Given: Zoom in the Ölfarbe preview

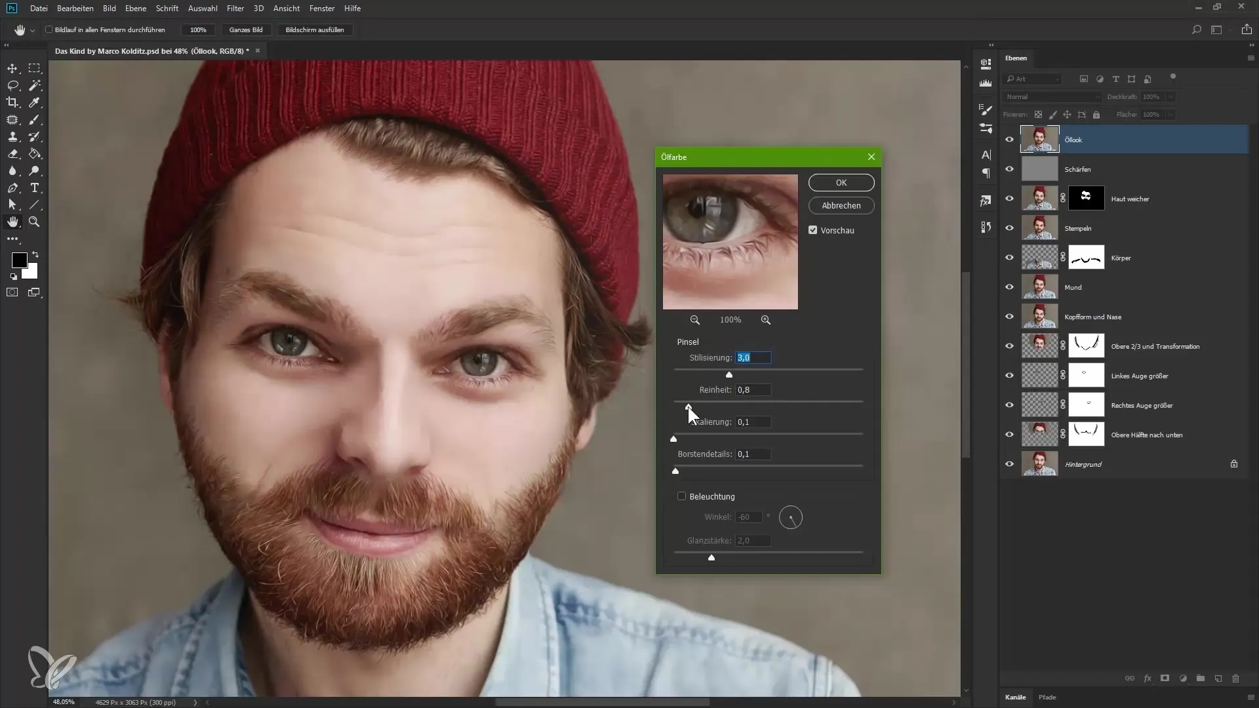Looking at the screenshot, I should coord(766,320).
